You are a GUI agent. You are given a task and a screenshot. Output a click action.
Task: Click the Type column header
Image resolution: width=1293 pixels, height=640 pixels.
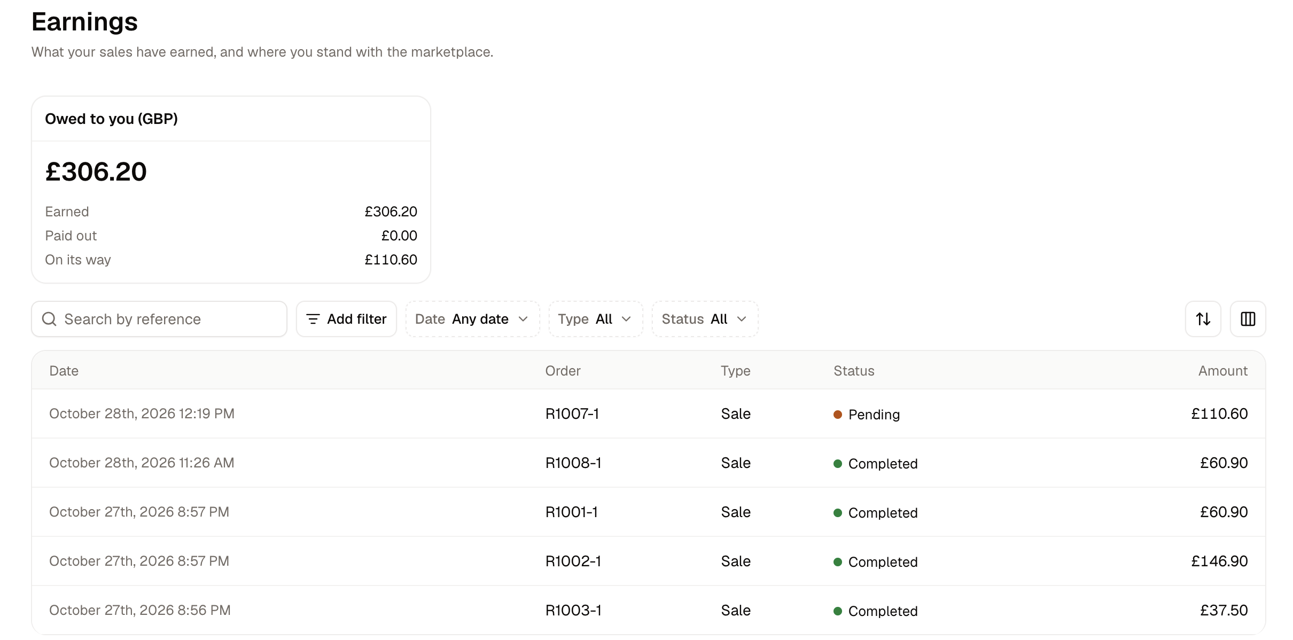(735, 371)
